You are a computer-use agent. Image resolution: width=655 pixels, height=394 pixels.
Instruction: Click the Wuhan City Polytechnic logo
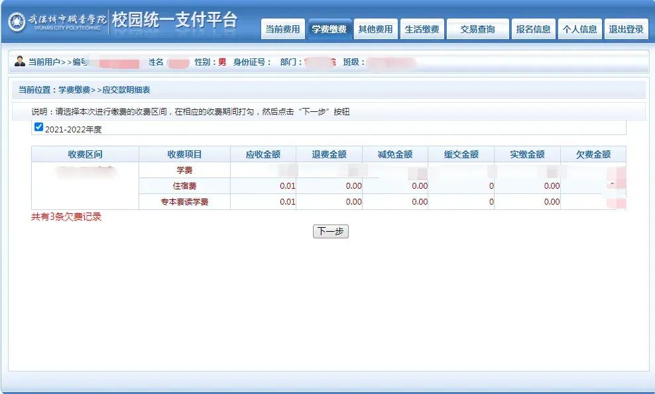(x=56, y=21)
